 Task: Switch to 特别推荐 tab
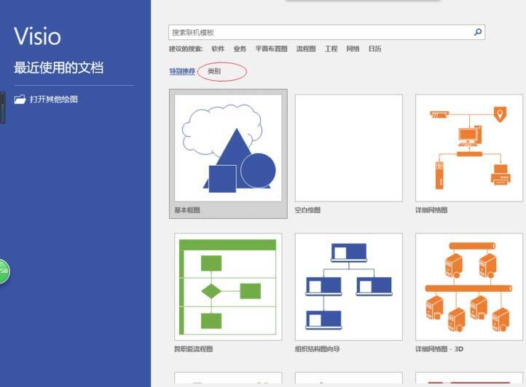point(182,71)
